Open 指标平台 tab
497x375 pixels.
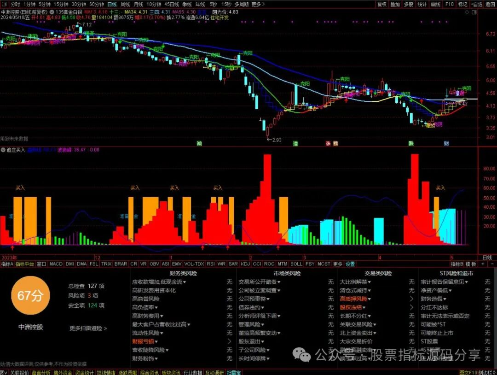coord(24,264)
